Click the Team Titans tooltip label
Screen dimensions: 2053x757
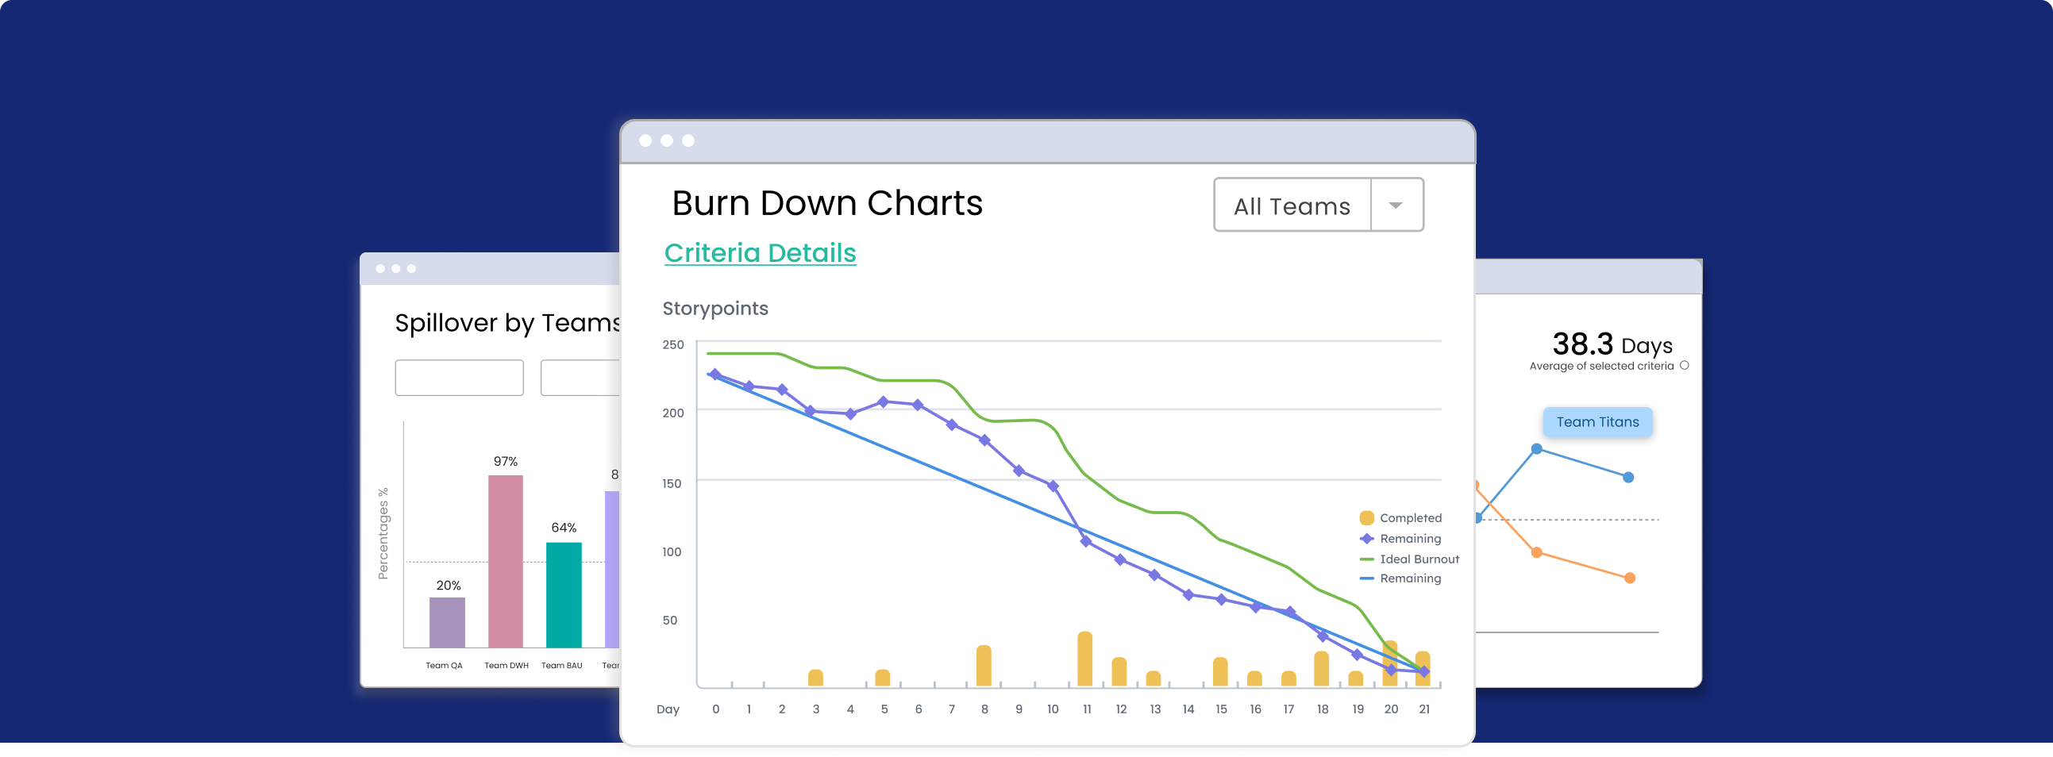[x=1597, y=421]
